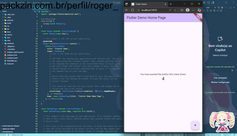The height and width of the screenshot is (136, 237).
Task: Click the localhost address bar
Action: pyautogui.click(x=154, y=10)
